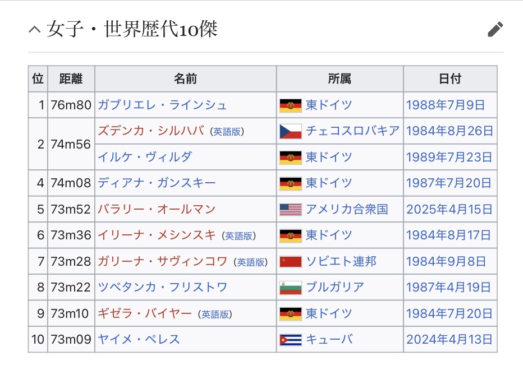The image size is (523, 370).
Task: Click the アメリカ合衆国 country link
Action: tap(346, 209)
